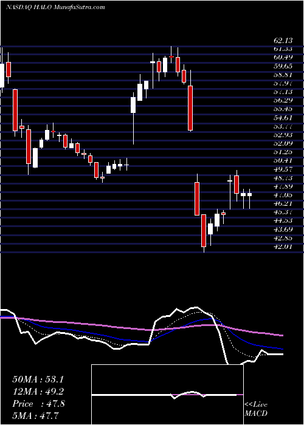Click the 57.97 price level label

click(x=283, y=83)
